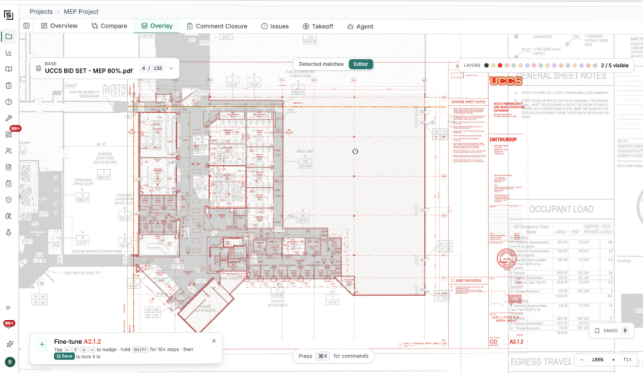Expand the sidebar with double chevron
643x374 pixels.
click(x=8, y=307)
